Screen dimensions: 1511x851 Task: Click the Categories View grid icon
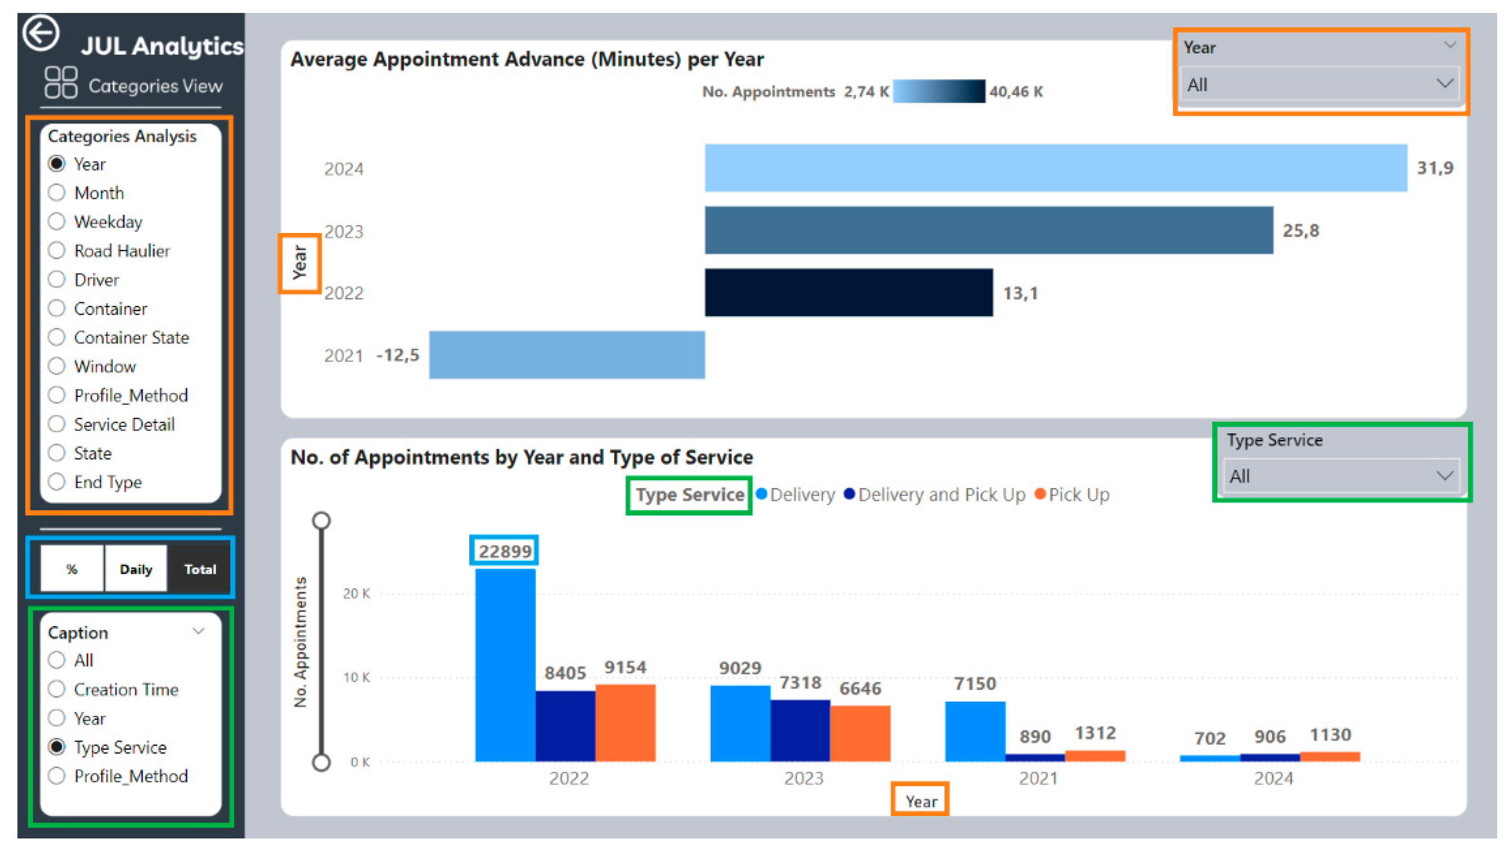click(60, 82)
